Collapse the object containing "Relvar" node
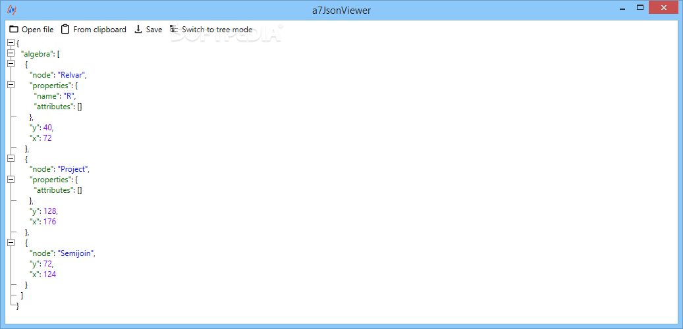 [x=11, y=64]
